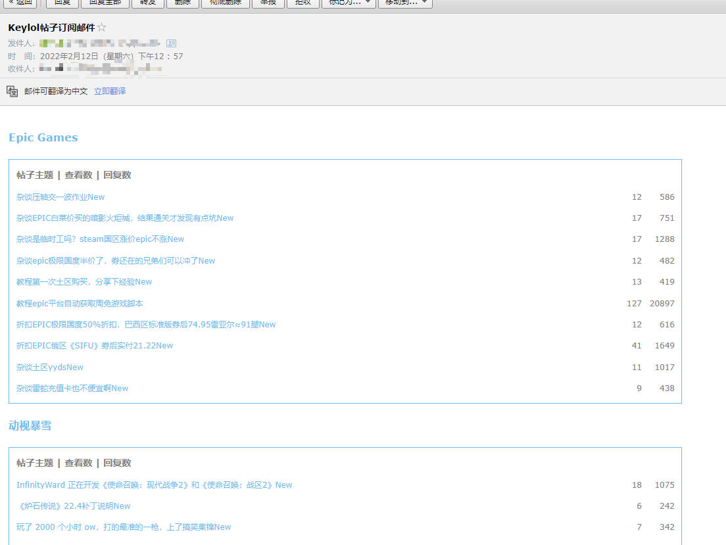
Task: Open the sender contact card icon
Action: point(172,43)
